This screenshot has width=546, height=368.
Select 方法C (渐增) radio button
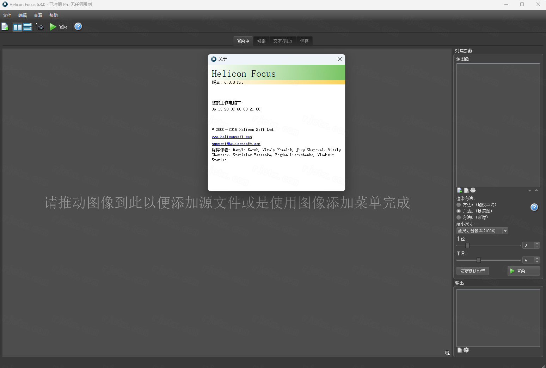coord(459,217)
